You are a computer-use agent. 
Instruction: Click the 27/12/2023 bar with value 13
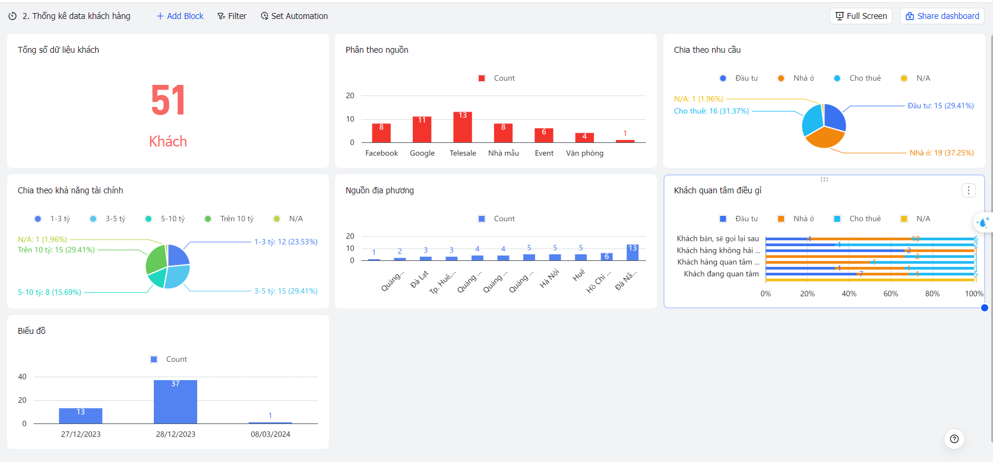coord(80,416)
